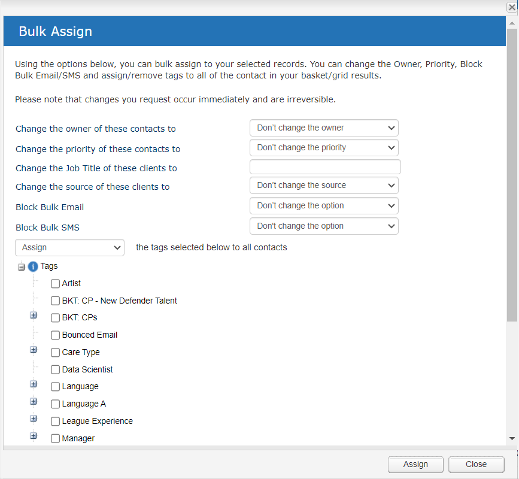Click the scrollbar down arrow

(x=512, y=439)
